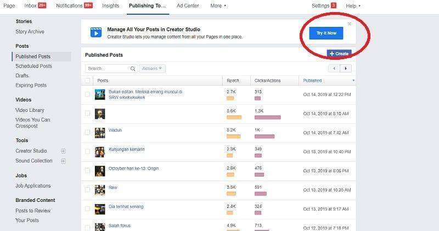
Task: Open the Insights tab
Action: [111, 5]
